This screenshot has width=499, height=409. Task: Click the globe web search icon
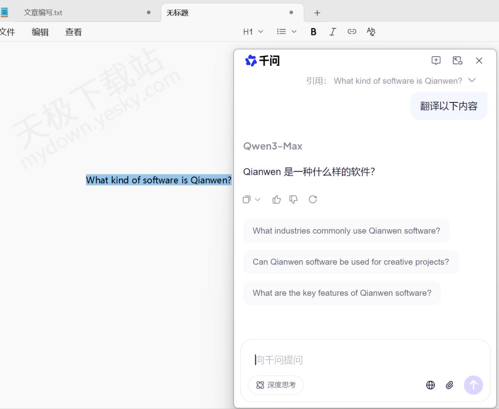(430, 385)
